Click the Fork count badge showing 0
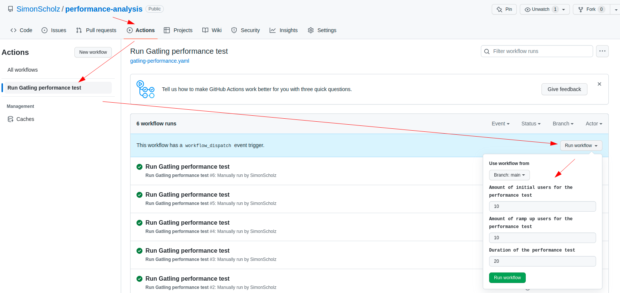Viewport: 620px width, 293px height. tap(601, 9)
